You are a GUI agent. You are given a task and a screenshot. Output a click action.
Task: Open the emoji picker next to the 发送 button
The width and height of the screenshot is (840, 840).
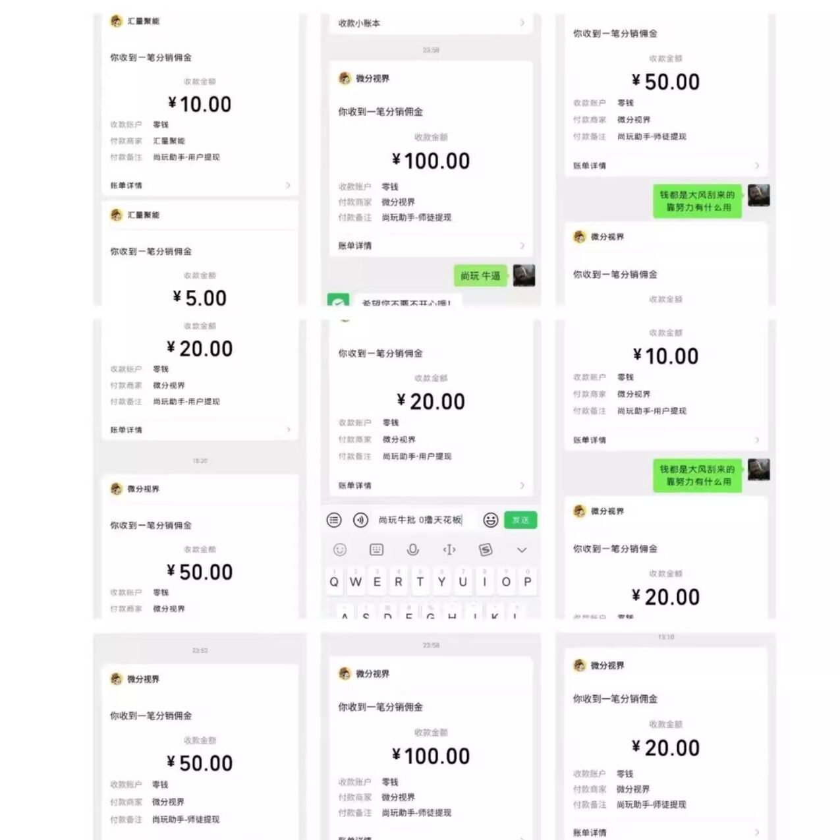coord(491,520)
